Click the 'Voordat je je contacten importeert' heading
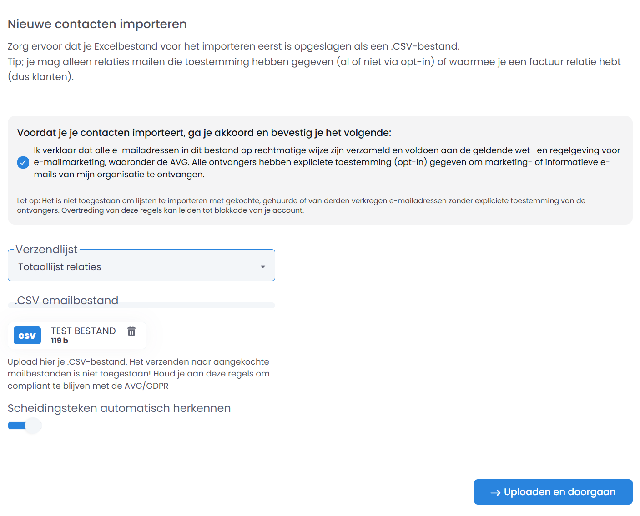Image resolution: width=640 pixels, height=516 pixels. pos(204,133)
